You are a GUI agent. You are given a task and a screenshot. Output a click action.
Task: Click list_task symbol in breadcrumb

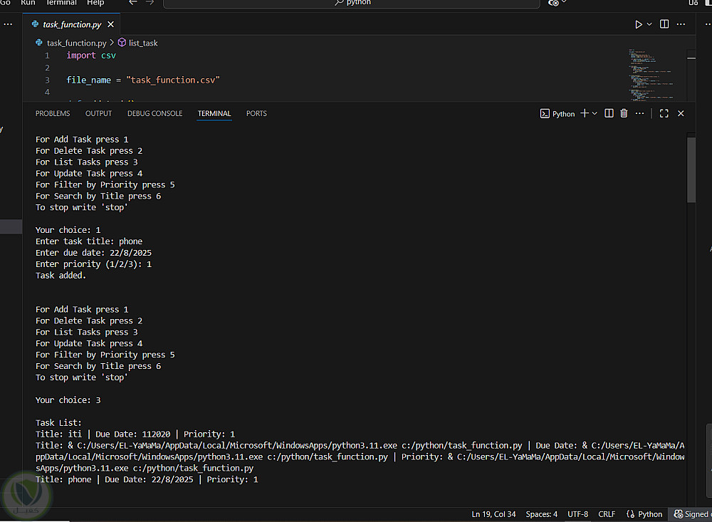point(142,43)
